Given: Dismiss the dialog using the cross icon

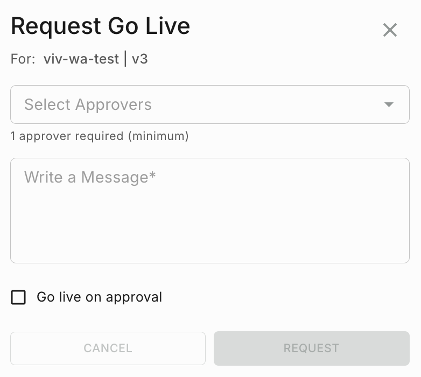Looking at the screenshot, I should coord(390,30).
